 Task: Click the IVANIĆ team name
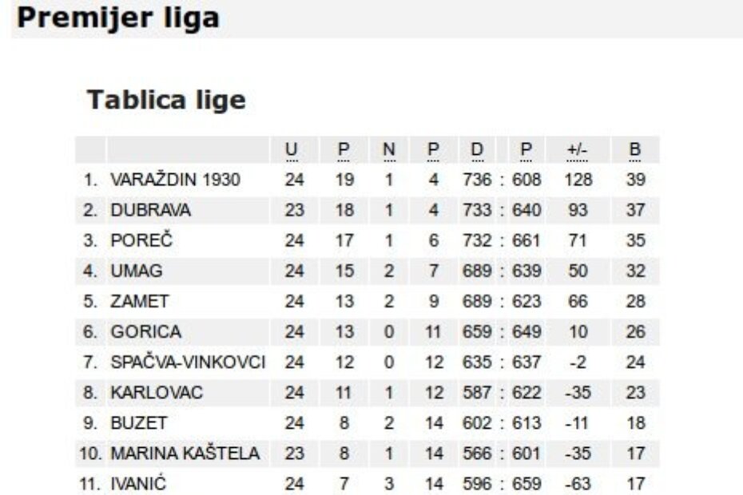[138, 484]
